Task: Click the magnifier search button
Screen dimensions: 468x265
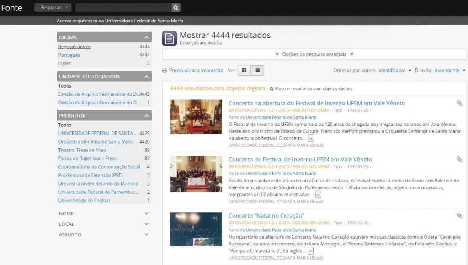Action: (175, 8)
